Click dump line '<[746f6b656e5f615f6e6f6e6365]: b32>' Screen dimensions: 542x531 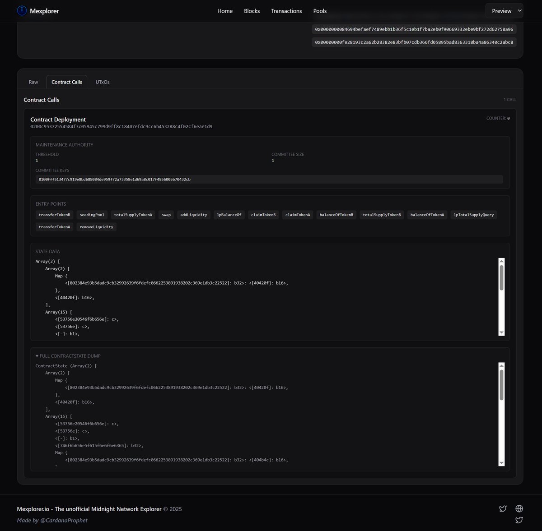[99, 445]
